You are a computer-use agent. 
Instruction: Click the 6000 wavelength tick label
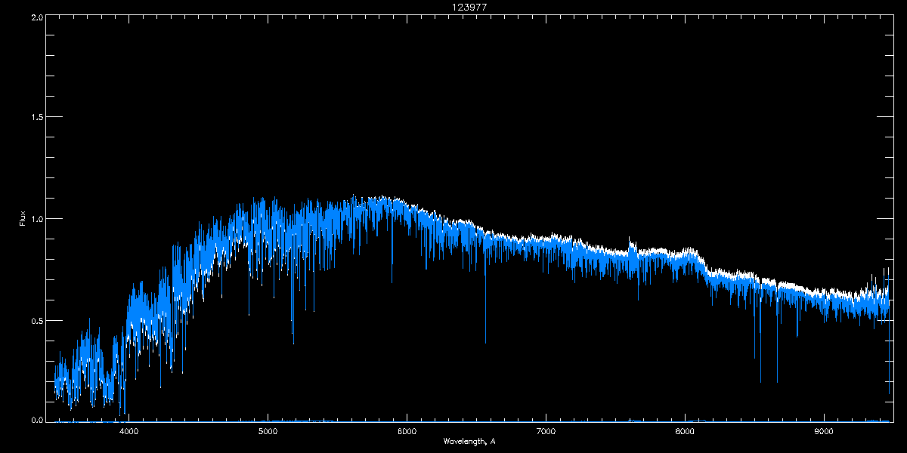point(407,432)
